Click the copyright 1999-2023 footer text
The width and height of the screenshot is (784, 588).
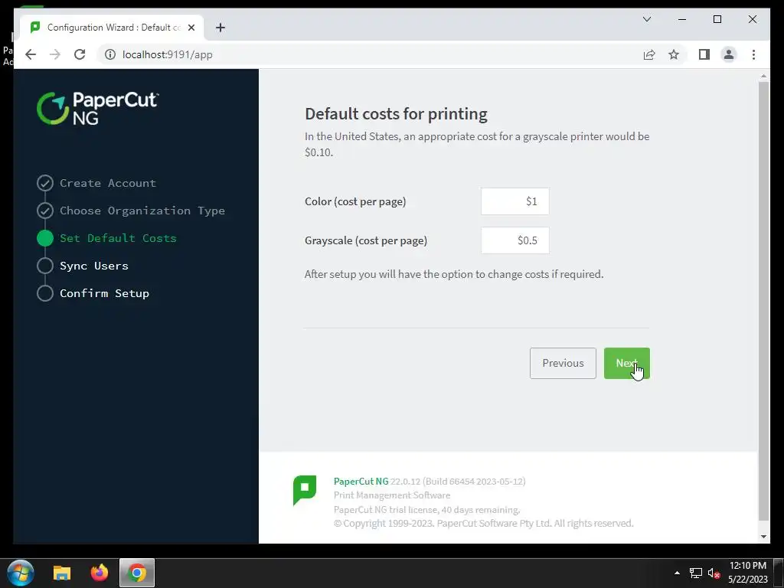484,523
